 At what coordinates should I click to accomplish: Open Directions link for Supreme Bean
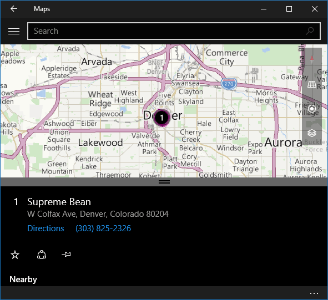pyautogui.click(x=46, y=228)
